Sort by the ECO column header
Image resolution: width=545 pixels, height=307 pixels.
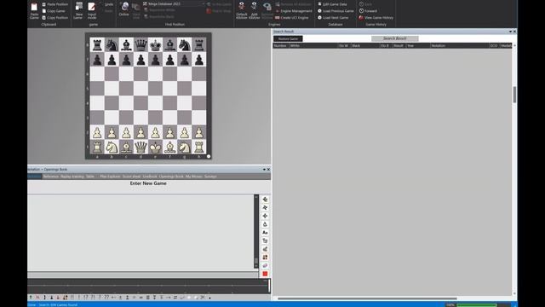[x=494, y=45]
